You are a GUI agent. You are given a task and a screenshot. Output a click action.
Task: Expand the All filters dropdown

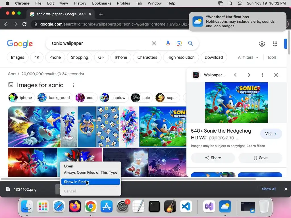pyautogui.click(x=248, y=57)
